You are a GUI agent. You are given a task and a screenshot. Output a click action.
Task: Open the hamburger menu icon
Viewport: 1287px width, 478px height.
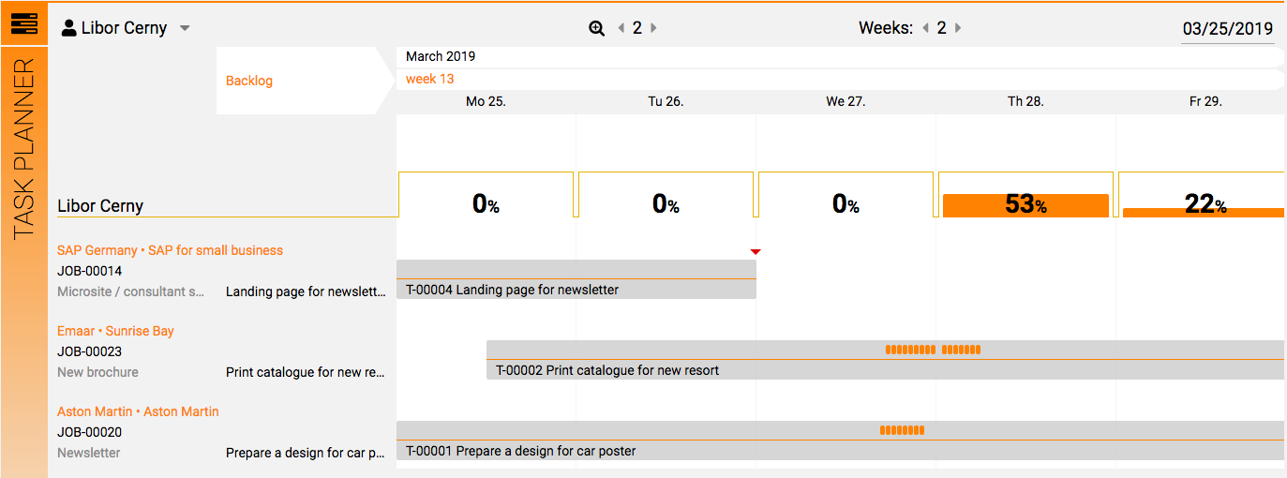(23, 23)
